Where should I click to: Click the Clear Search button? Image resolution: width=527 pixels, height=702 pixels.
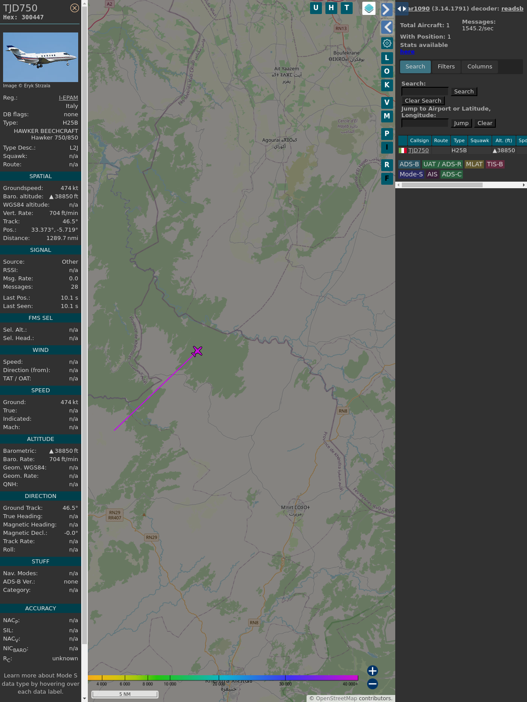(x=423, y=100)
